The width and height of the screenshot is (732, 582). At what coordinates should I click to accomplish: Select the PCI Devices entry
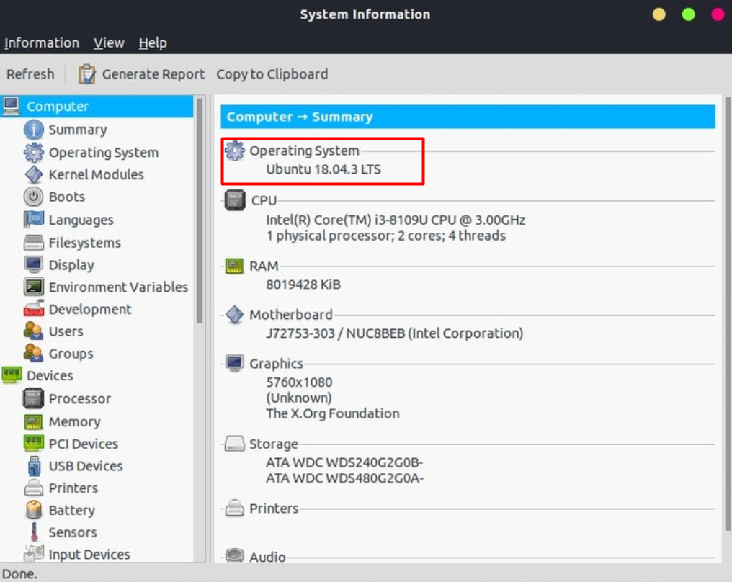tap(83, 444)
